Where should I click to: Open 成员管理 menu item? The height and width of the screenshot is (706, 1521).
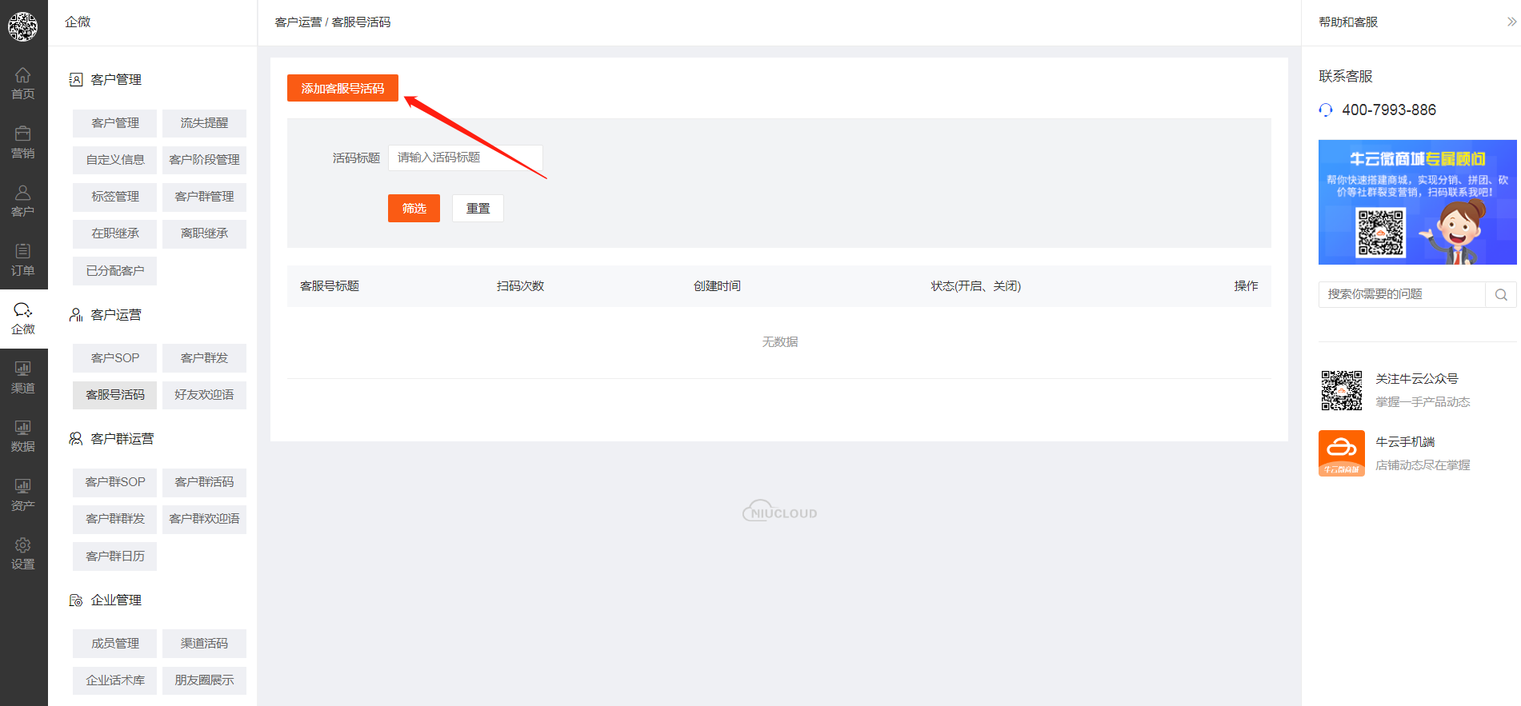click(x=114, y=644)
